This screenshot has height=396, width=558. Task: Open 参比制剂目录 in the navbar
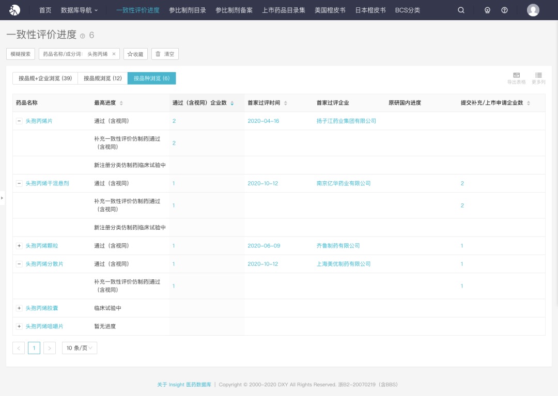point(188,10)
